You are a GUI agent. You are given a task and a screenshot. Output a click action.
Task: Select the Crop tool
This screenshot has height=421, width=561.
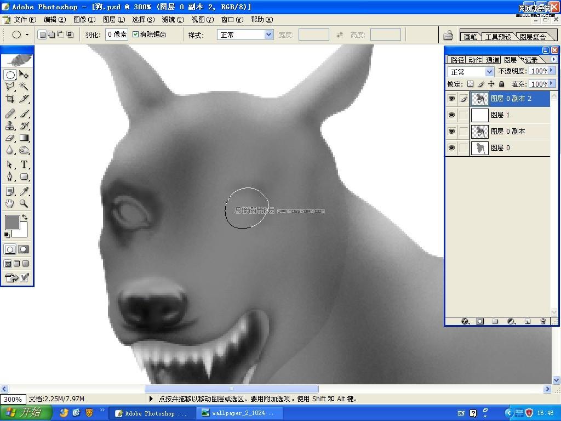pos(10,98)
